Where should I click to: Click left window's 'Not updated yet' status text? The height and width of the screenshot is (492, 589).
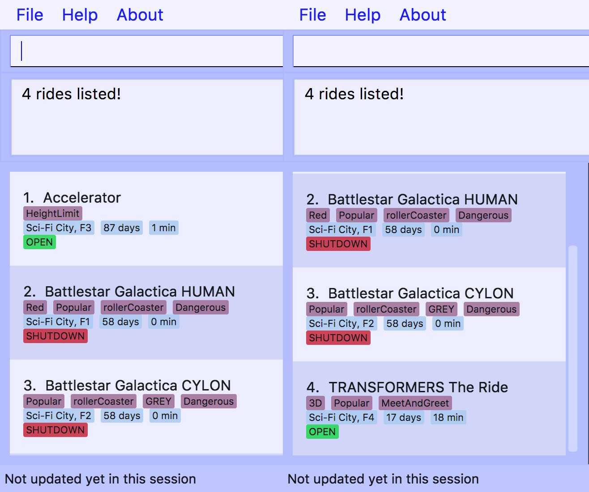click(x=100, y=479)
